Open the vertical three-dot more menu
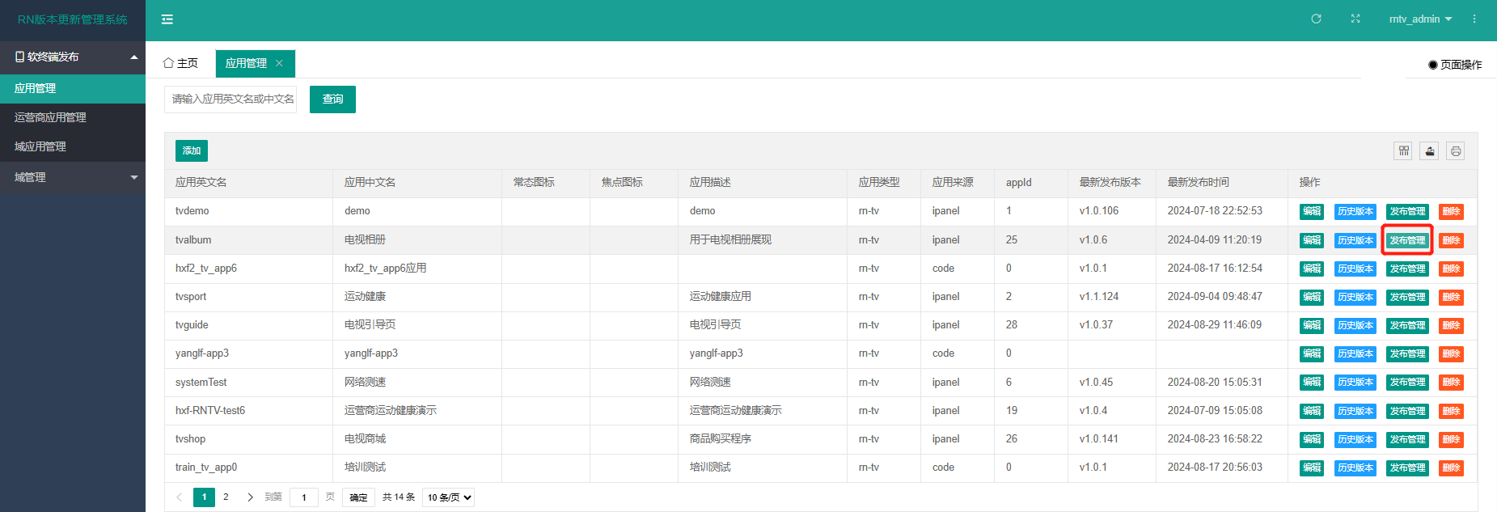The image size is (1497, 512). click(1474, 19)
